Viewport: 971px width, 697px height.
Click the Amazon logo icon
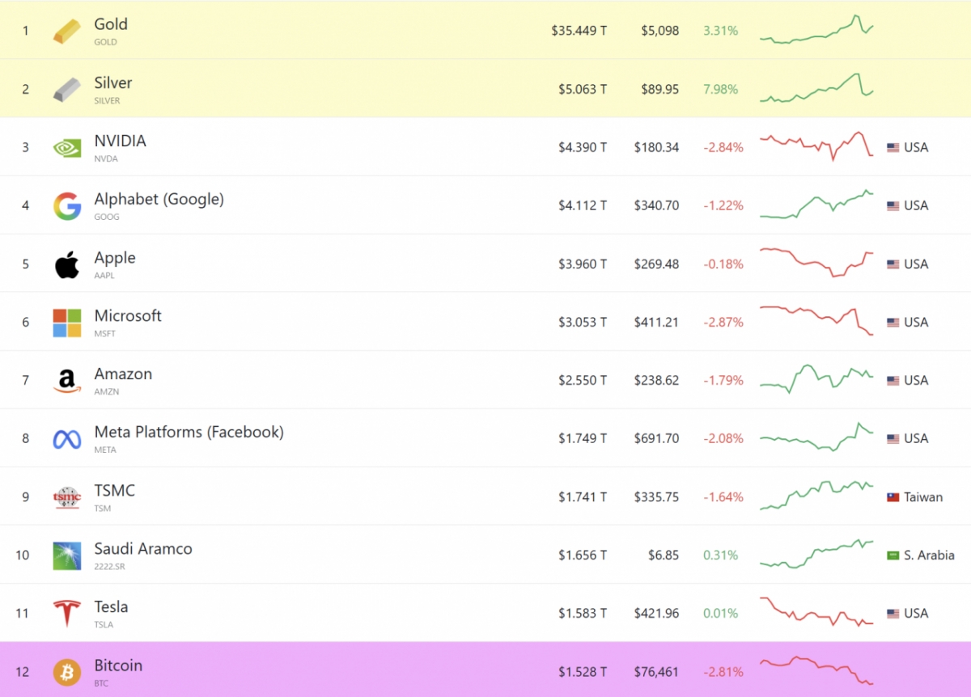(67, 381)
